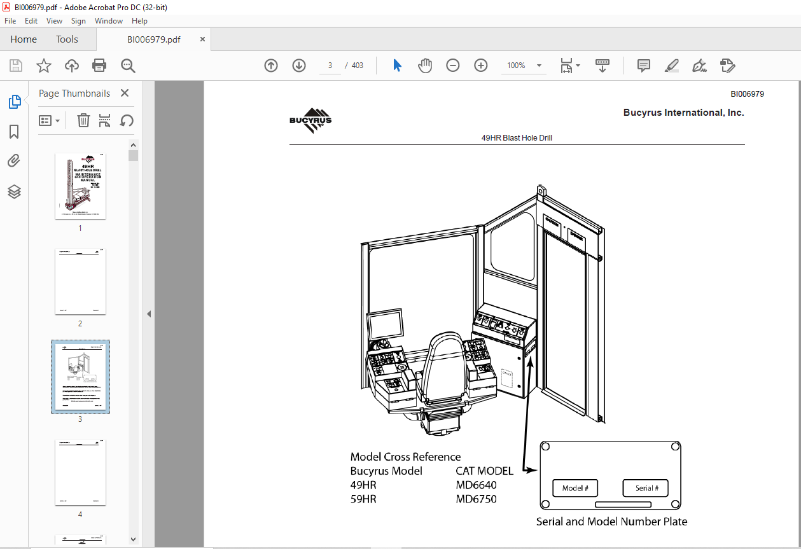Open the thumbnail options menu dropdown
The image size is (801, 549).
click(50, 120)
